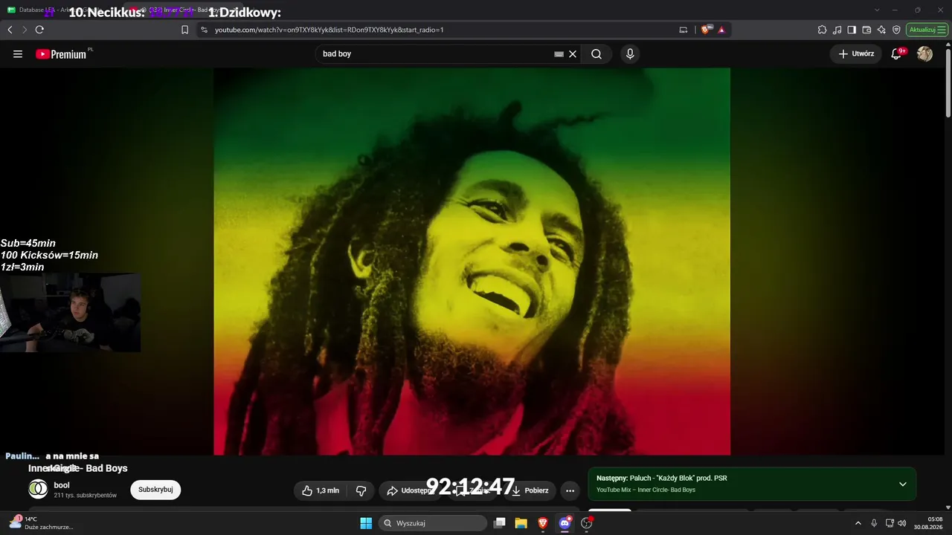Screen dimensions: 952x535
Task: Expand the Następny playlist panel chevron
Action: (903, 484)
